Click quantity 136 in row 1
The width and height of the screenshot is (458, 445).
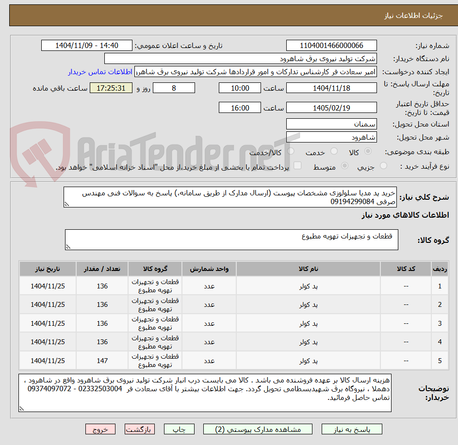click(102, 286)
